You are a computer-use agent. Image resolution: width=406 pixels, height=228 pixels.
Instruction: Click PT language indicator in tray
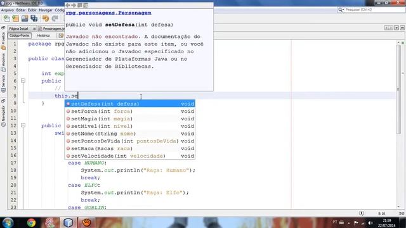pyautogui.click(x=335, y=222)
